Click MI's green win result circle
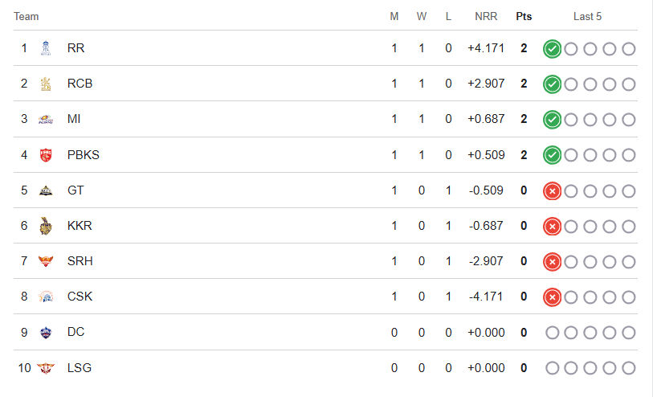The image size is (653, 397). coord(552,120)
